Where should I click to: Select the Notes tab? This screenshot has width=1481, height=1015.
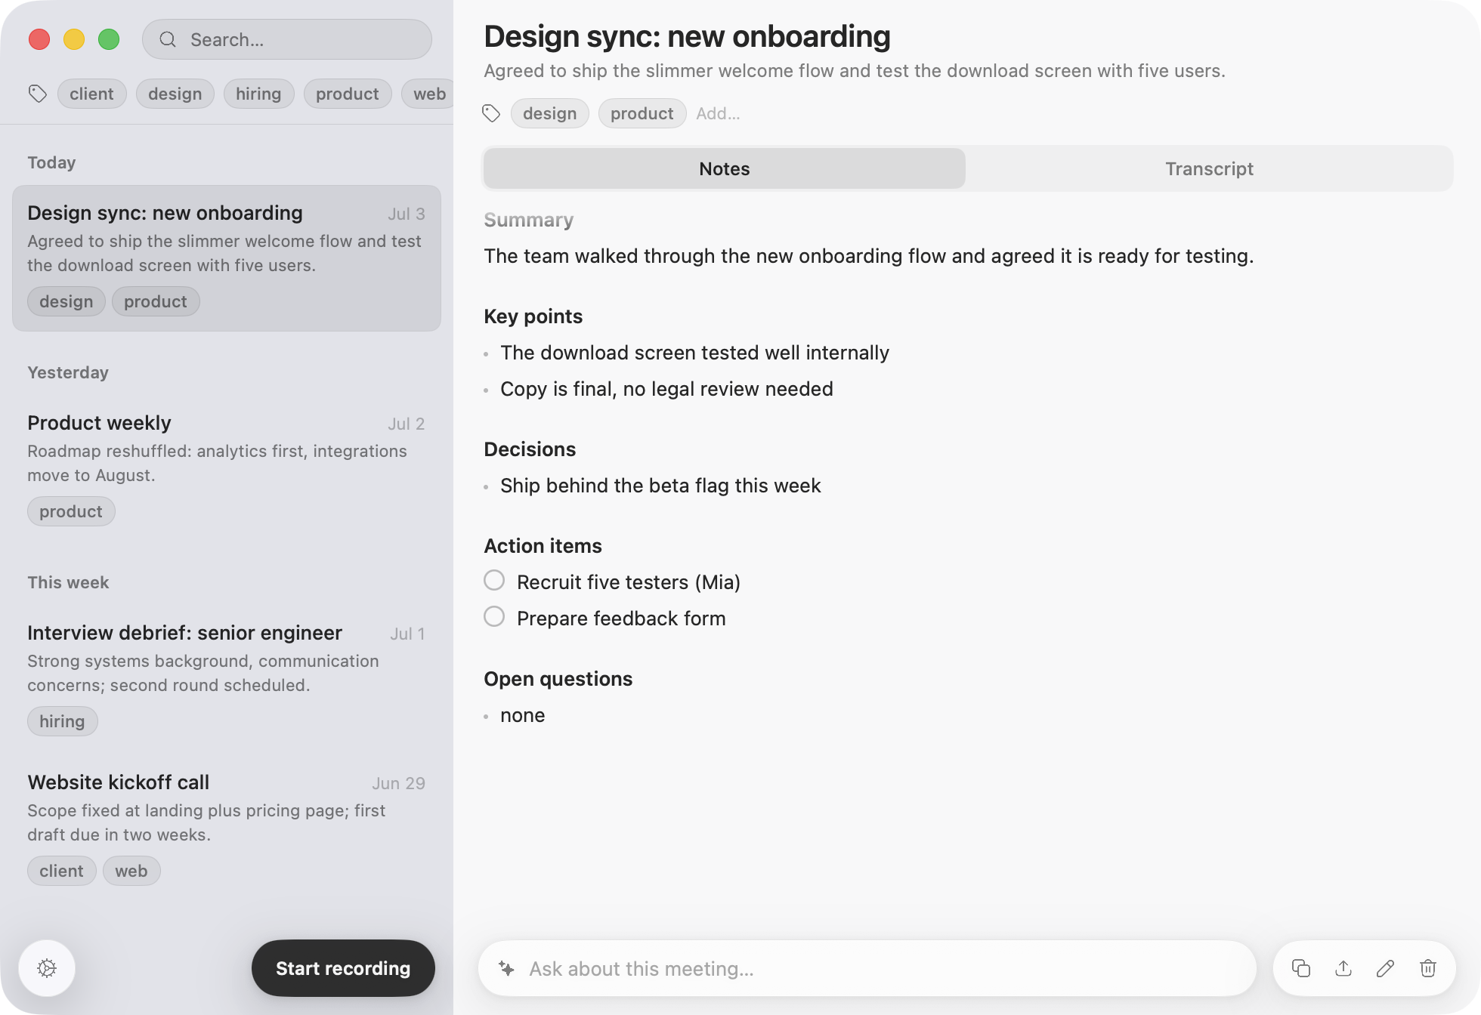724,168
